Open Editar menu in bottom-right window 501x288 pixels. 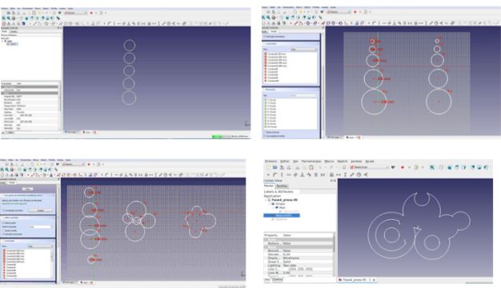pos(285,162)
